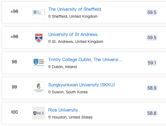Open University of St Andrews link

tap(73, 35)
